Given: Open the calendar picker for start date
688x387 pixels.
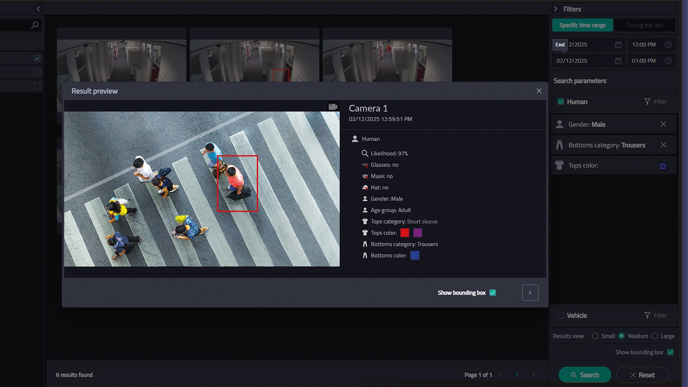Looking at the screenshot, I should pos(618,44).
